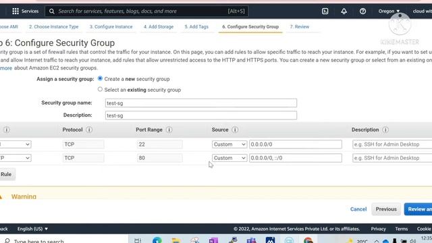Screen dimensions: 432x243
Task: Go to step 2 Choose Instance Type
Action: point(54,27)
